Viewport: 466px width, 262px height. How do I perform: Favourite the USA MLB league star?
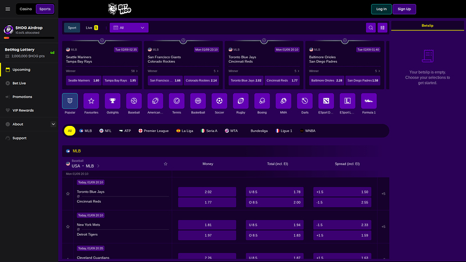165,164
